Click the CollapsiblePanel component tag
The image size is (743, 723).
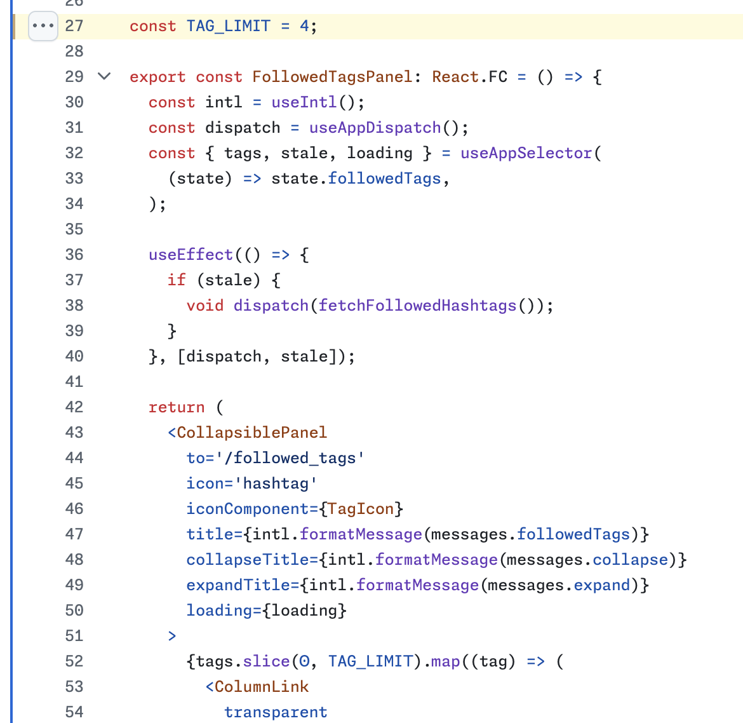tap(251, 433)
